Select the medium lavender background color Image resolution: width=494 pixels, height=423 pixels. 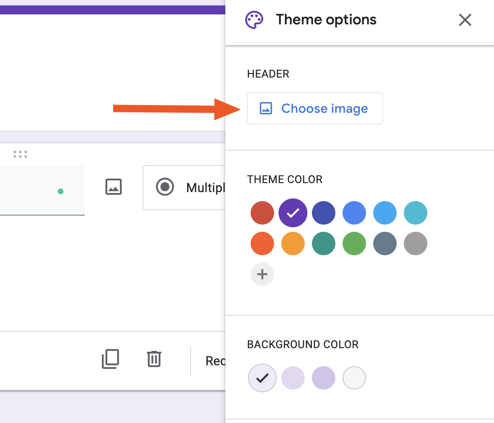tap(293, 377)
